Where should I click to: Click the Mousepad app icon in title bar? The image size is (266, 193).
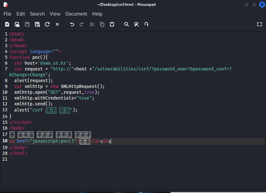6,5
